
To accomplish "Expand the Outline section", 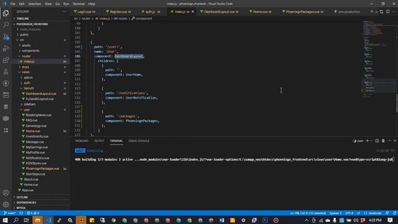I will click(22, 197).
